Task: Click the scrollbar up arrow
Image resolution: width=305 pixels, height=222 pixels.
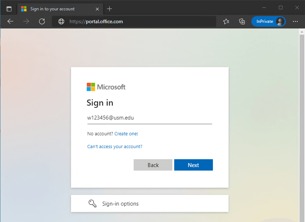Action: [302, 32]
